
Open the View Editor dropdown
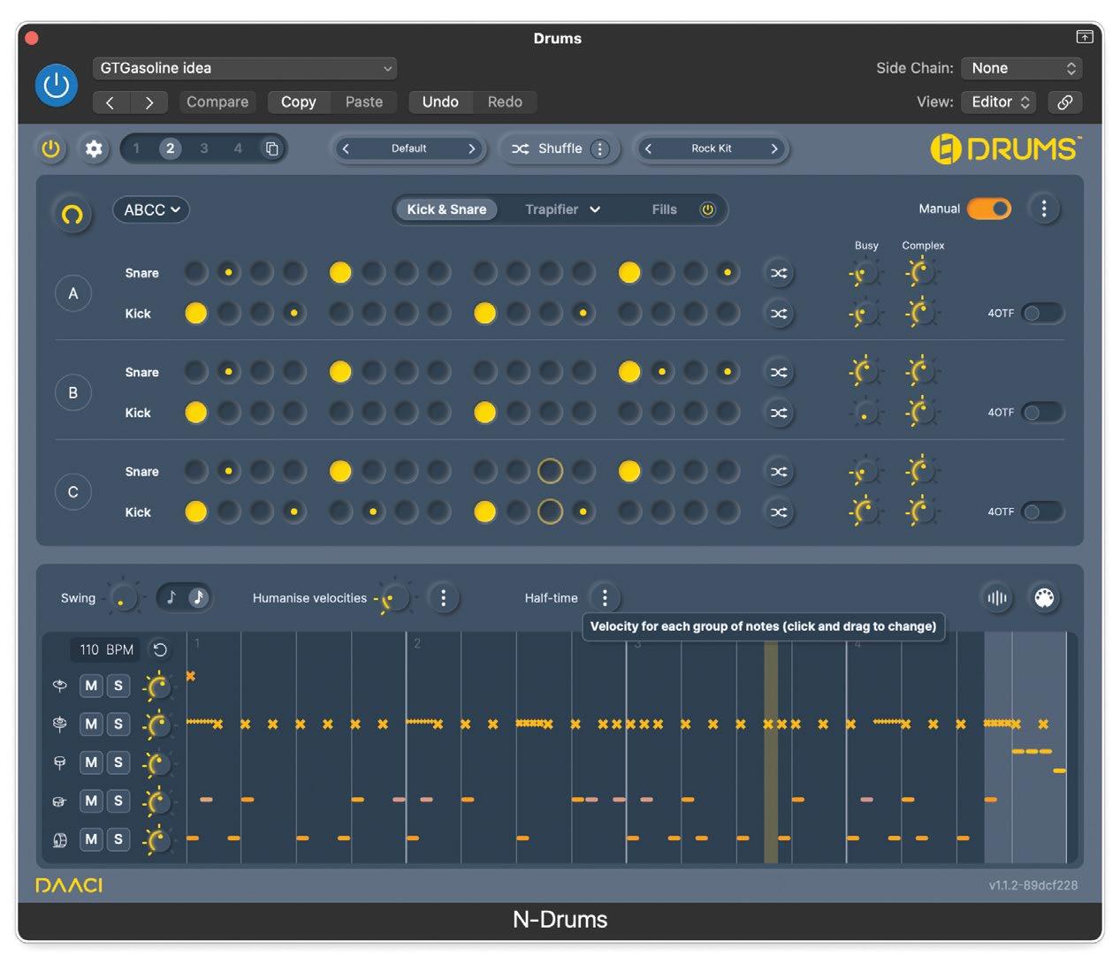pyautogui.click(x=999, y=102)
